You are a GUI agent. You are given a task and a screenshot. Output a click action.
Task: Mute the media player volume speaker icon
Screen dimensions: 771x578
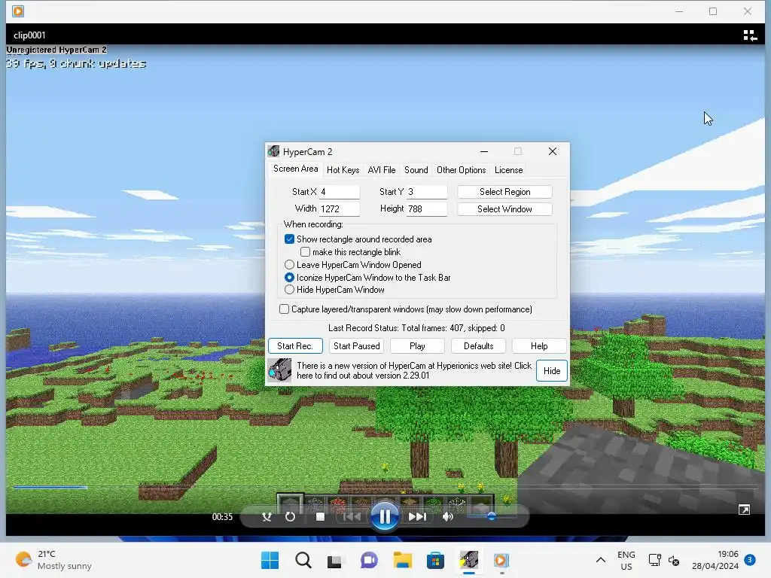[447, 516]
